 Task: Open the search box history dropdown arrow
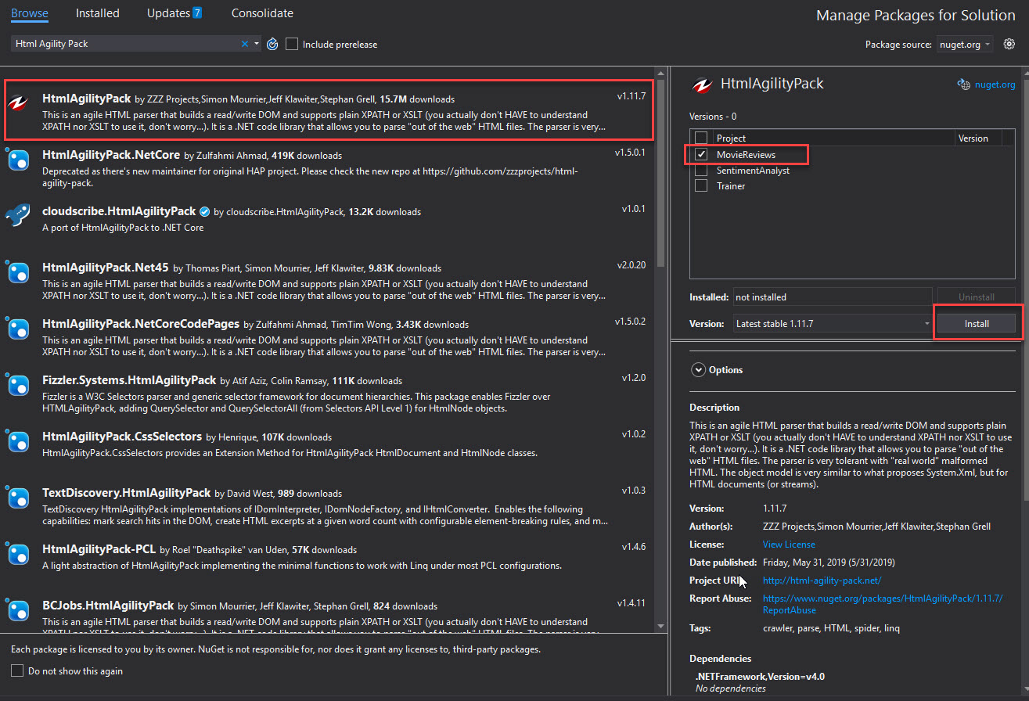pyautogui.click(x=257, y=44)
